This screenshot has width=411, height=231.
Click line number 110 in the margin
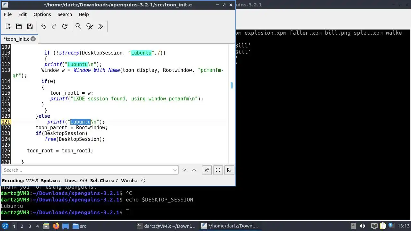point(6,53)
